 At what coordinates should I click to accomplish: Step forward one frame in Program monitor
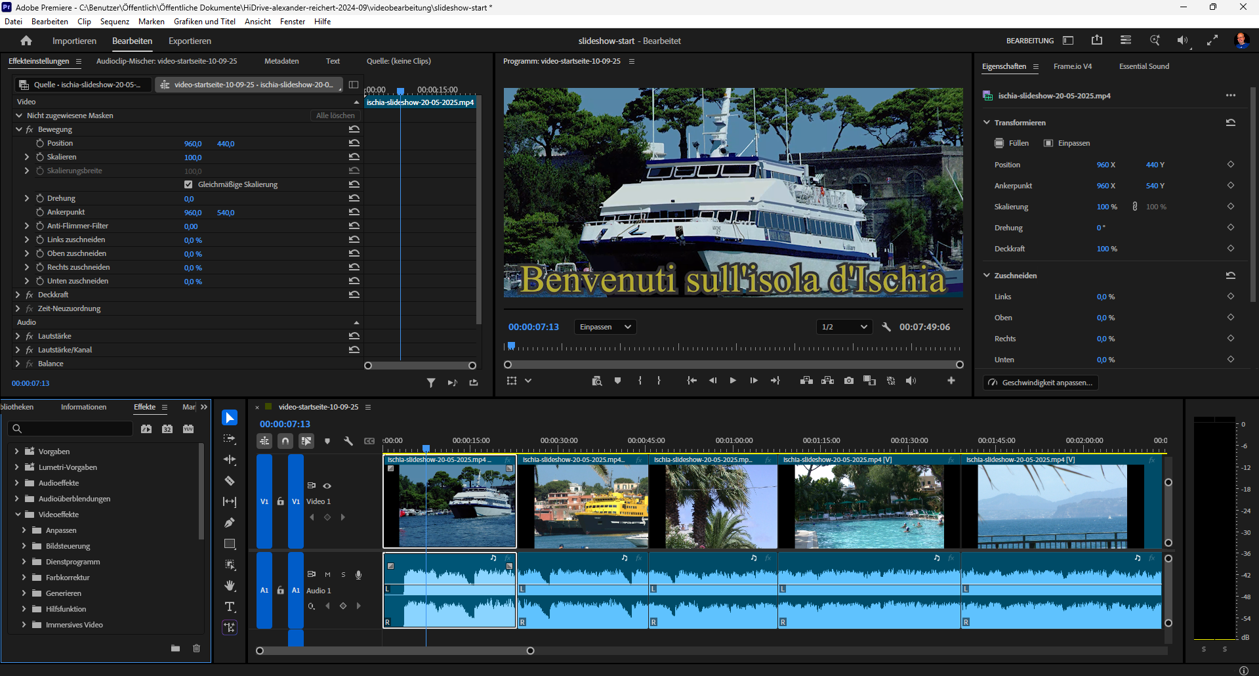pos(754,381)
